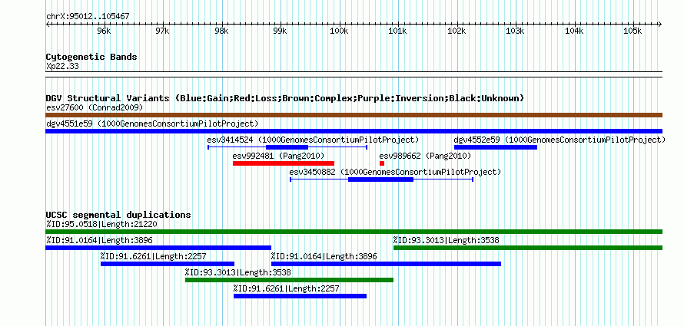Click the 100k ruler tick label
This screenshot has height=326, width=684.
click(x=339, y=31)
